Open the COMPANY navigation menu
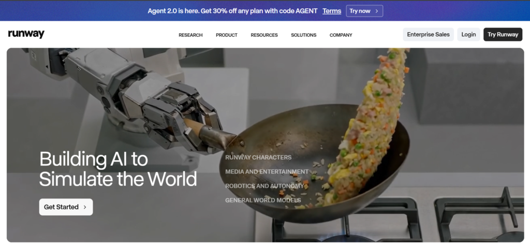This screenshot has height=244, width=530. click(341, 35)
